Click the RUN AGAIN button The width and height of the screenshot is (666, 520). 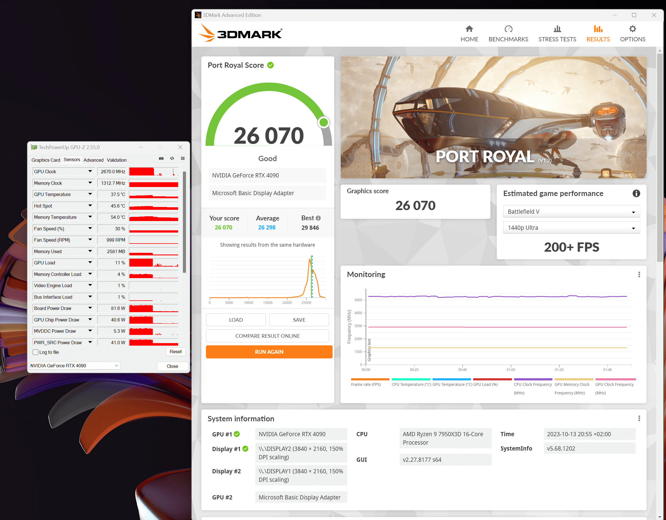coord(269,352)
